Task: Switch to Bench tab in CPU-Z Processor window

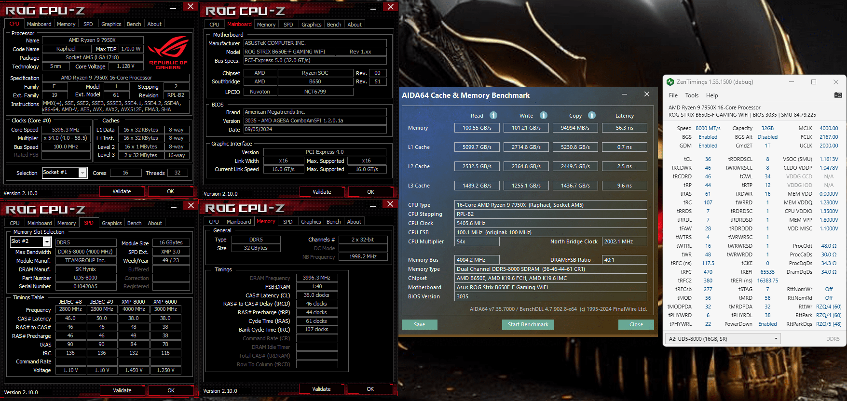Action: tap(134, 24)
